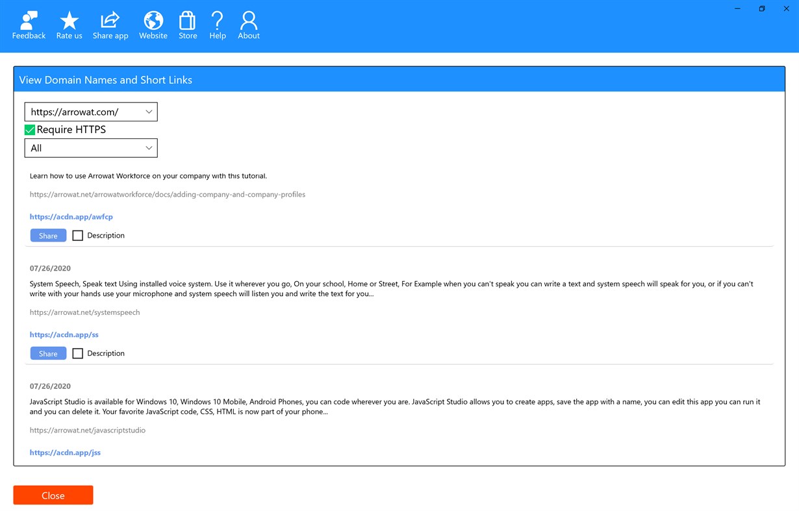This screenshot has height=511, width=799.
Task: Open the https://acdn.app/awfcp link
Action: pyautogui.click(x=71, y=217)
